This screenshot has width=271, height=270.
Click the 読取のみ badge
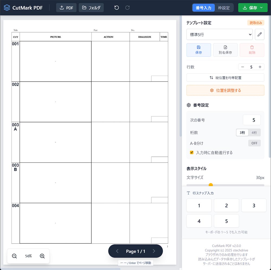[x=256, y=23]
